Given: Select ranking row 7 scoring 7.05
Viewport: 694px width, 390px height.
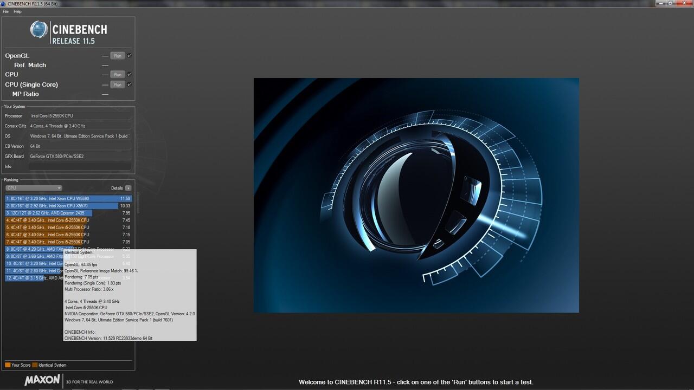Looking at the screenshot, I should (x=68, y=242).
